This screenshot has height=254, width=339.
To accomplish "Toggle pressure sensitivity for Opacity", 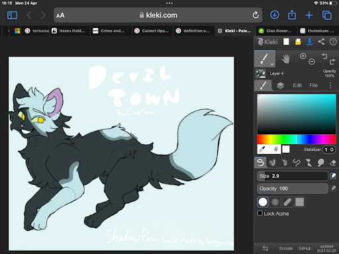I will coord(333,189).
